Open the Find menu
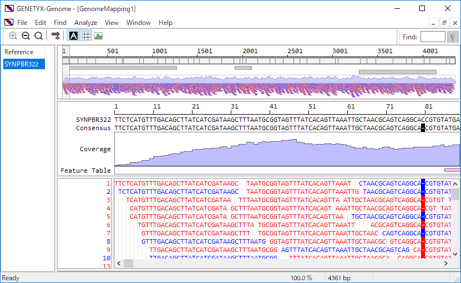Image resolution: width=461 pixels, height=283 pixels. [60, 23]
